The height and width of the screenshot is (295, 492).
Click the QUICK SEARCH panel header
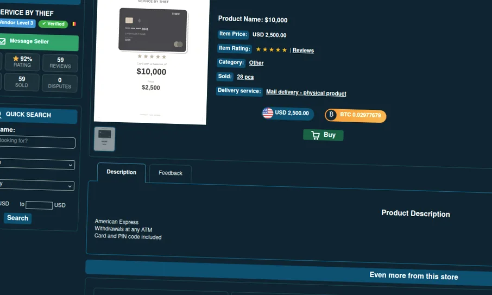click(x=39, y=115)
